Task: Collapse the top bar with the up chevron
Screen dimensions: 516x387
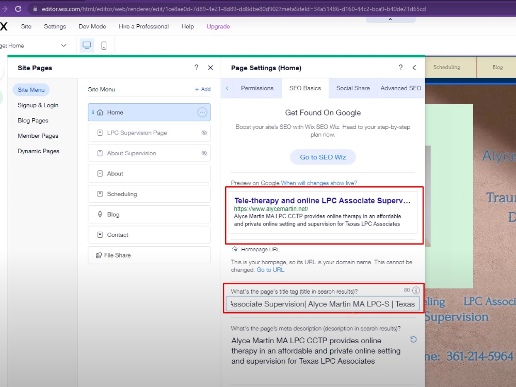Action: [390, 20]
